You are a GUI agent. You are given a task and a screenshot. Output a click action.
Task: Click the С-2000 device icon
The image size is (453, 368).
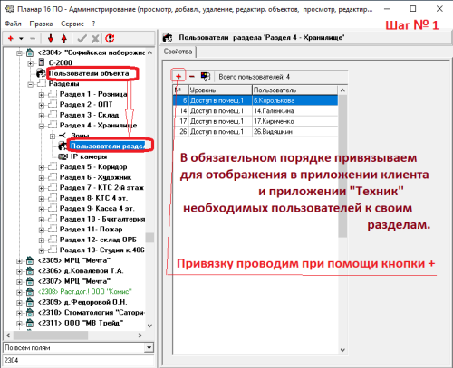[42, 62]
